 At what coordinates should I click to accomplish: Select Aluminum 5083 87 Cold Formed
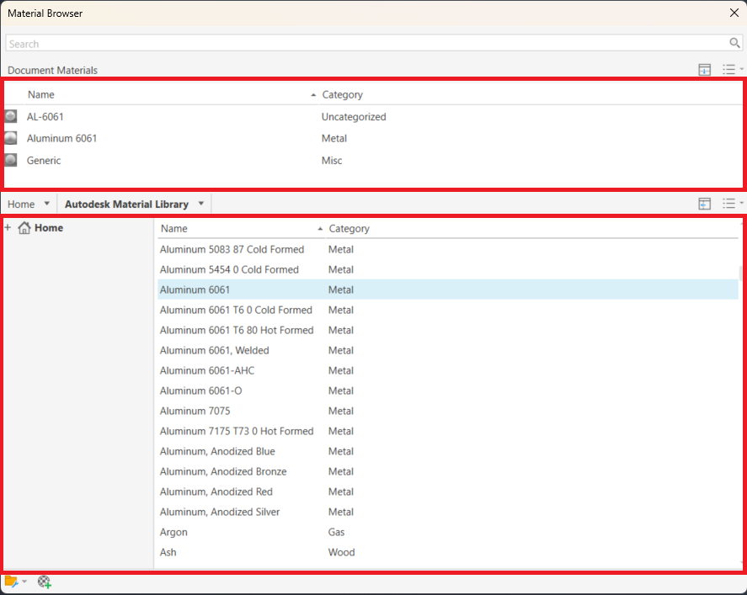(448, 249)
